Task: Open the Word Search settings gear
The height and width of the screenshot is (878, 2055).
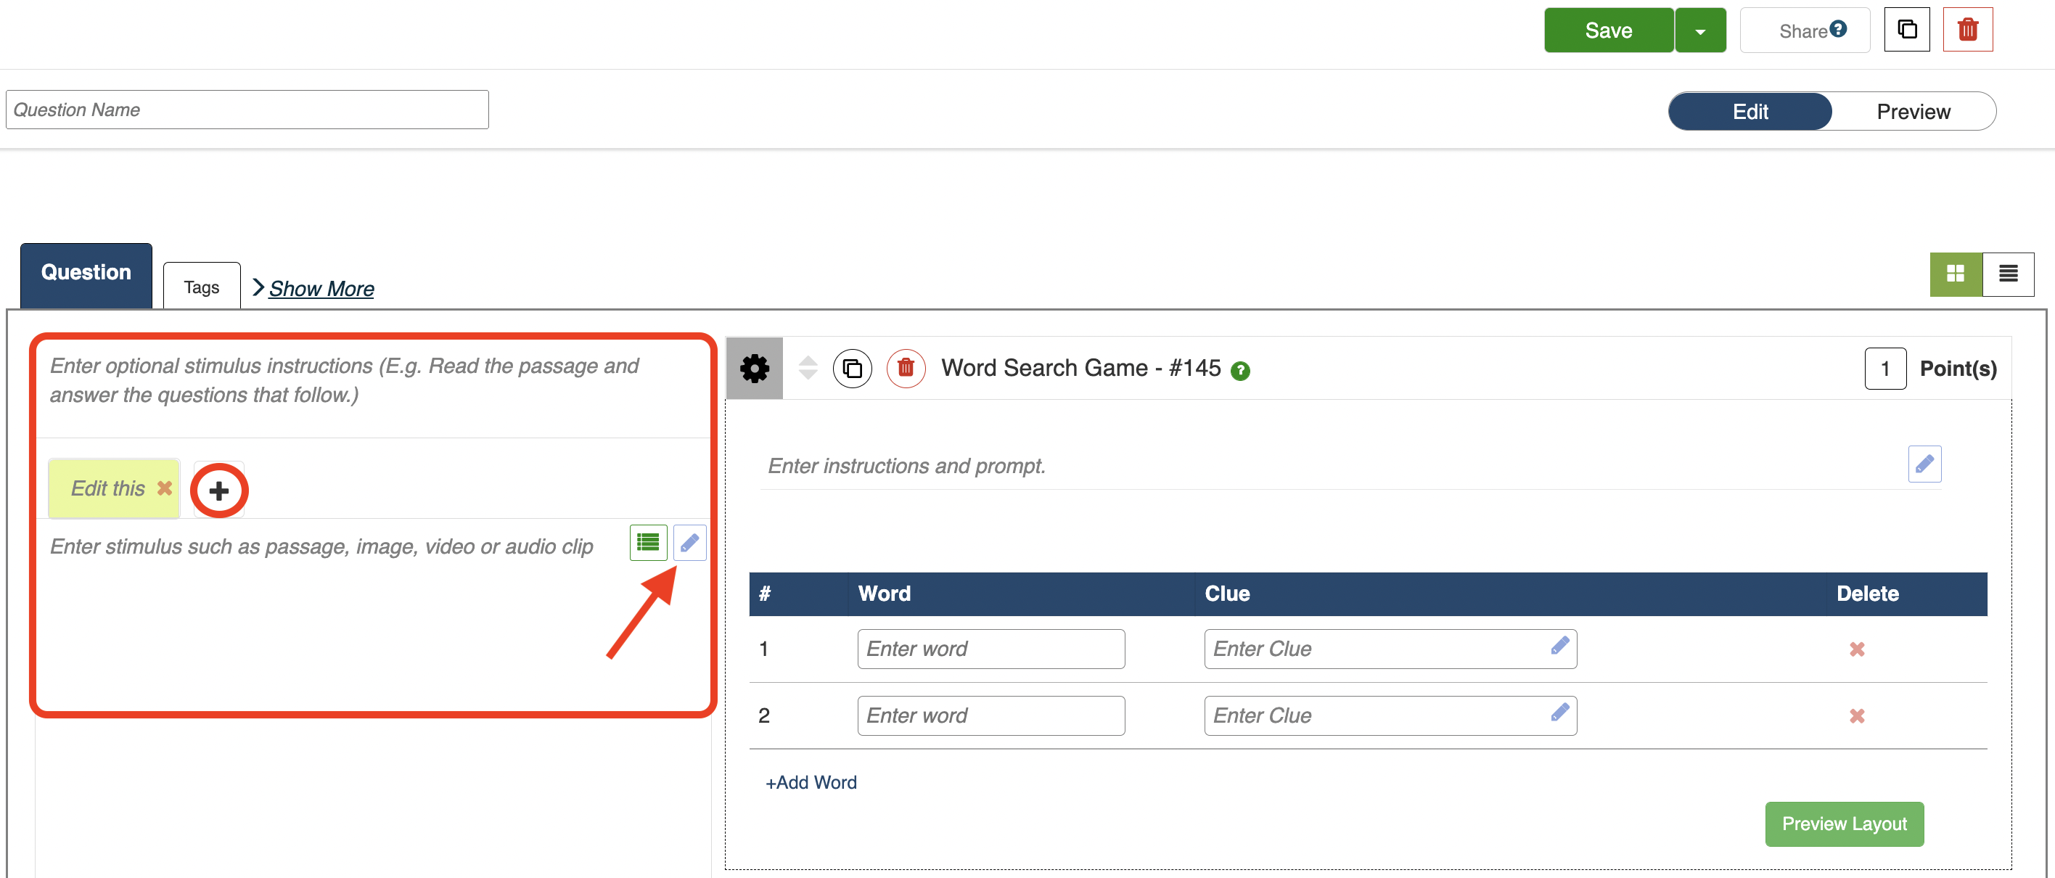Action: (754, 369)
